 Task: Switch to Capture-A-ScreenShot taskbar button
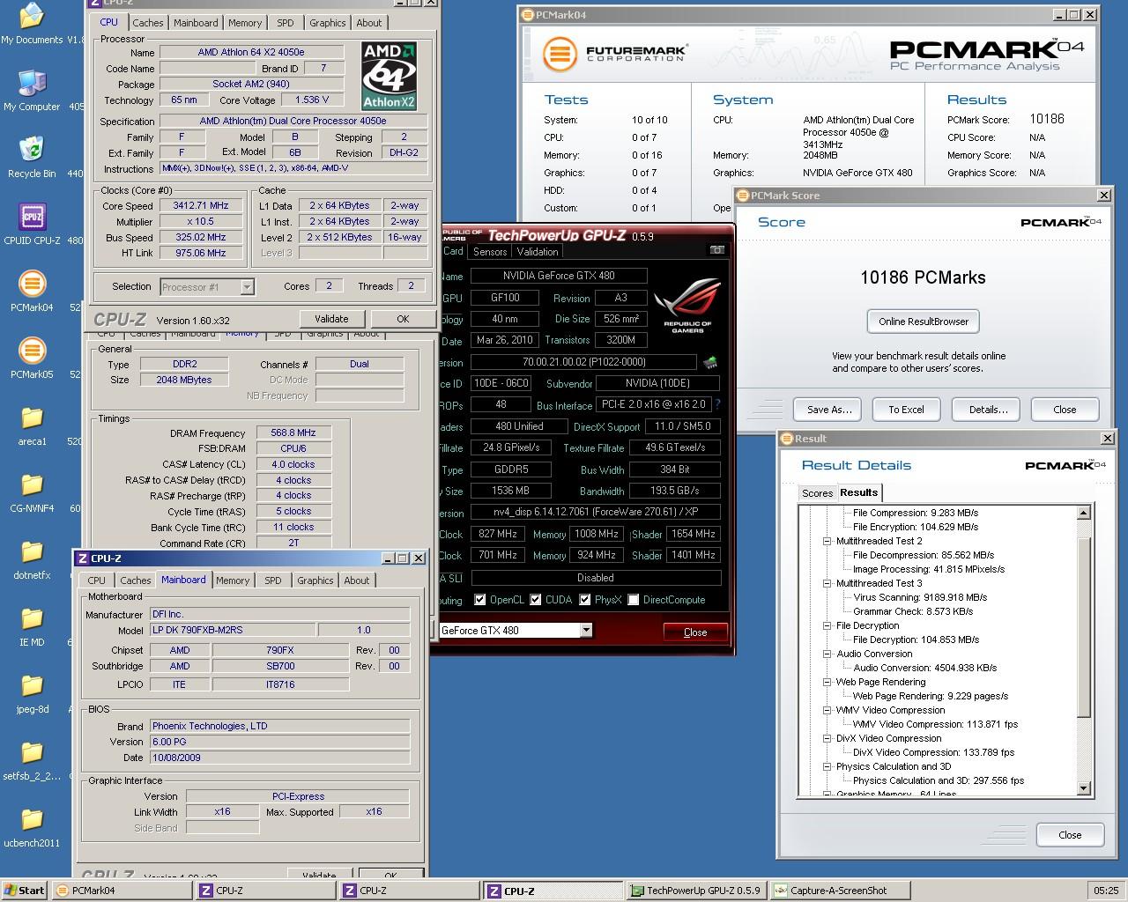coord(840,891)
